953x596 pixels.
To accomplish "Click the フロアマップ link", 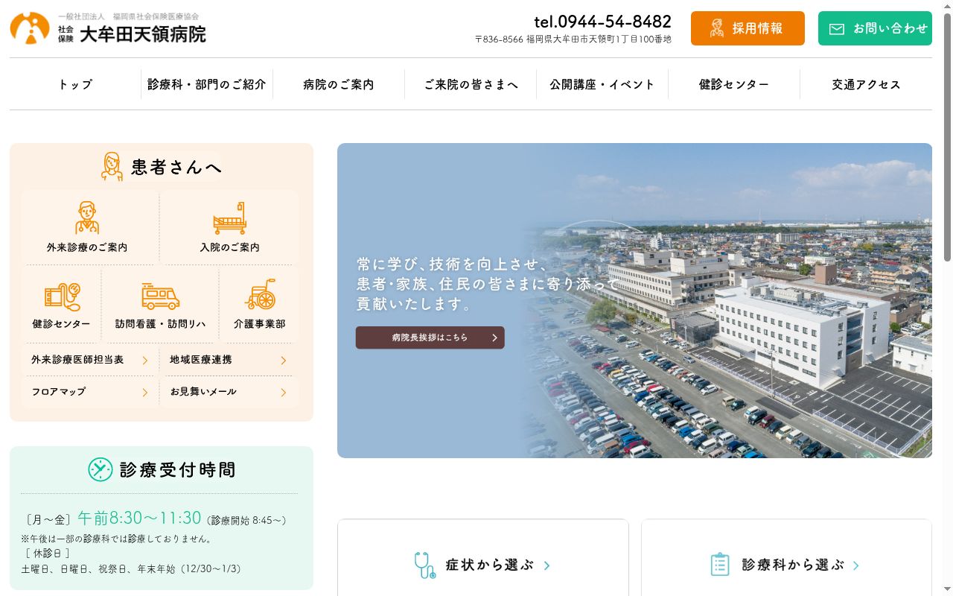I will (90, 392).
